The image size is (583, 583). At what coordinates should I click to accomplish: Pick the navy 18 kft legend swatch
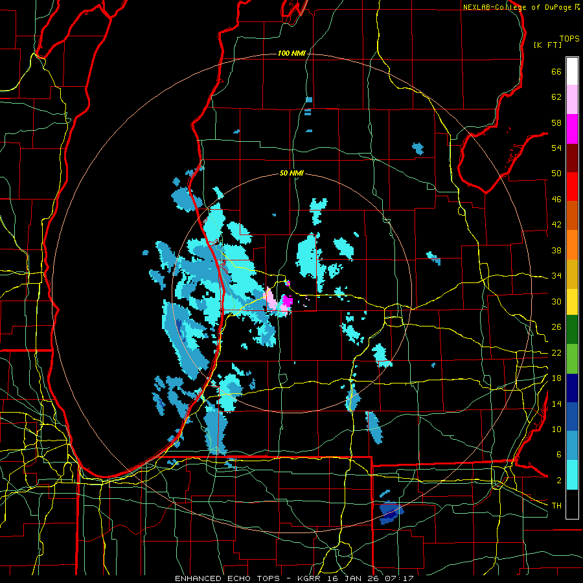coord(572,388)
